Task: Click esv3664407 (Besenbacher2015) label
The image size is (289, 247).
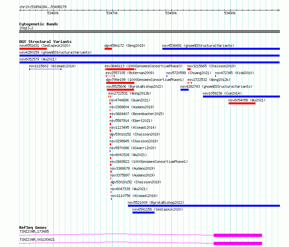Action: pyautogui.click(x=137, y=114)
